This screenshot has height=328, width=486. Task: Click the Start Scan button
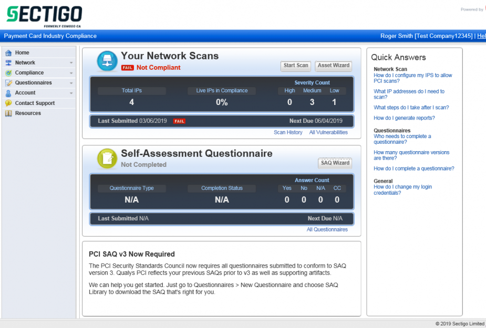(296, 66)
